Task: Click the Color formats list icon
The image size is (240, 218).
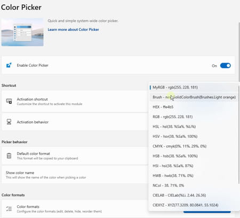Action: 9,208
